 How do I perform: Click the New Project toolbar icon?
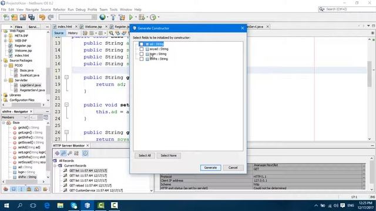15,17
